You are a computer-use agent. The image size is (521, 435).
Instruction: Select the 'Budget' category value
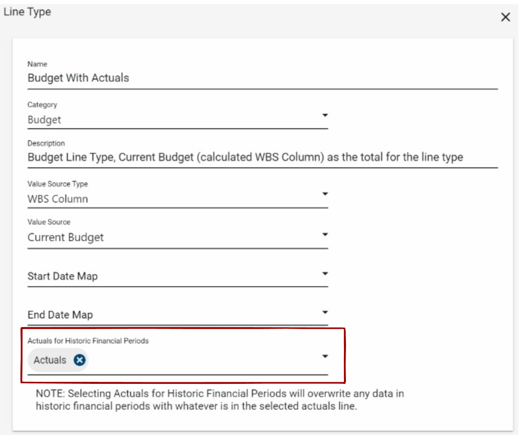[x=45, y=120]
